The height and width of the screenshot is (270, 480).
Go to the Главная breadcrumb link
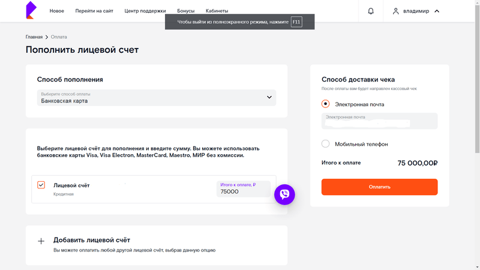pyautogui.click(x=34, y=37)
